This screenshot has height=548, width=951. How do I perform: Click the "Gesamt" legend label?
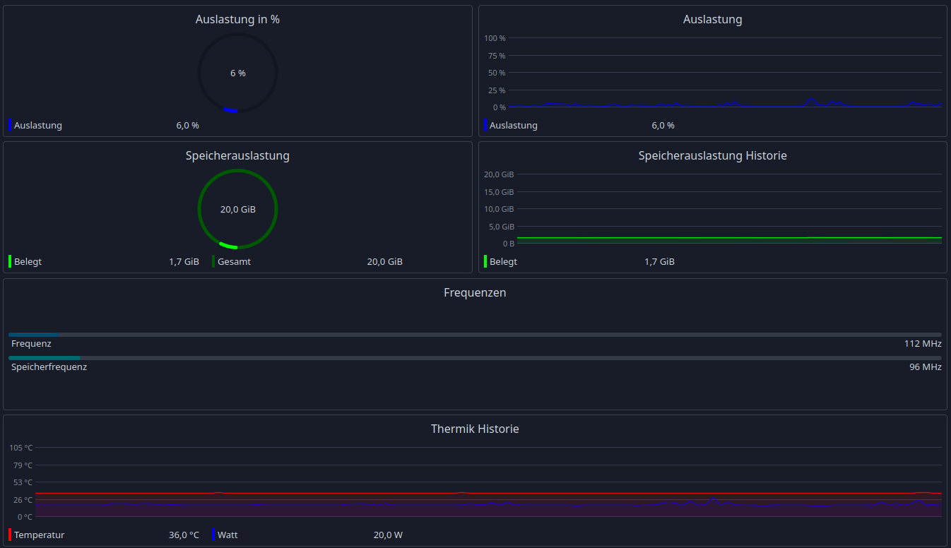(x=234, y=262)
